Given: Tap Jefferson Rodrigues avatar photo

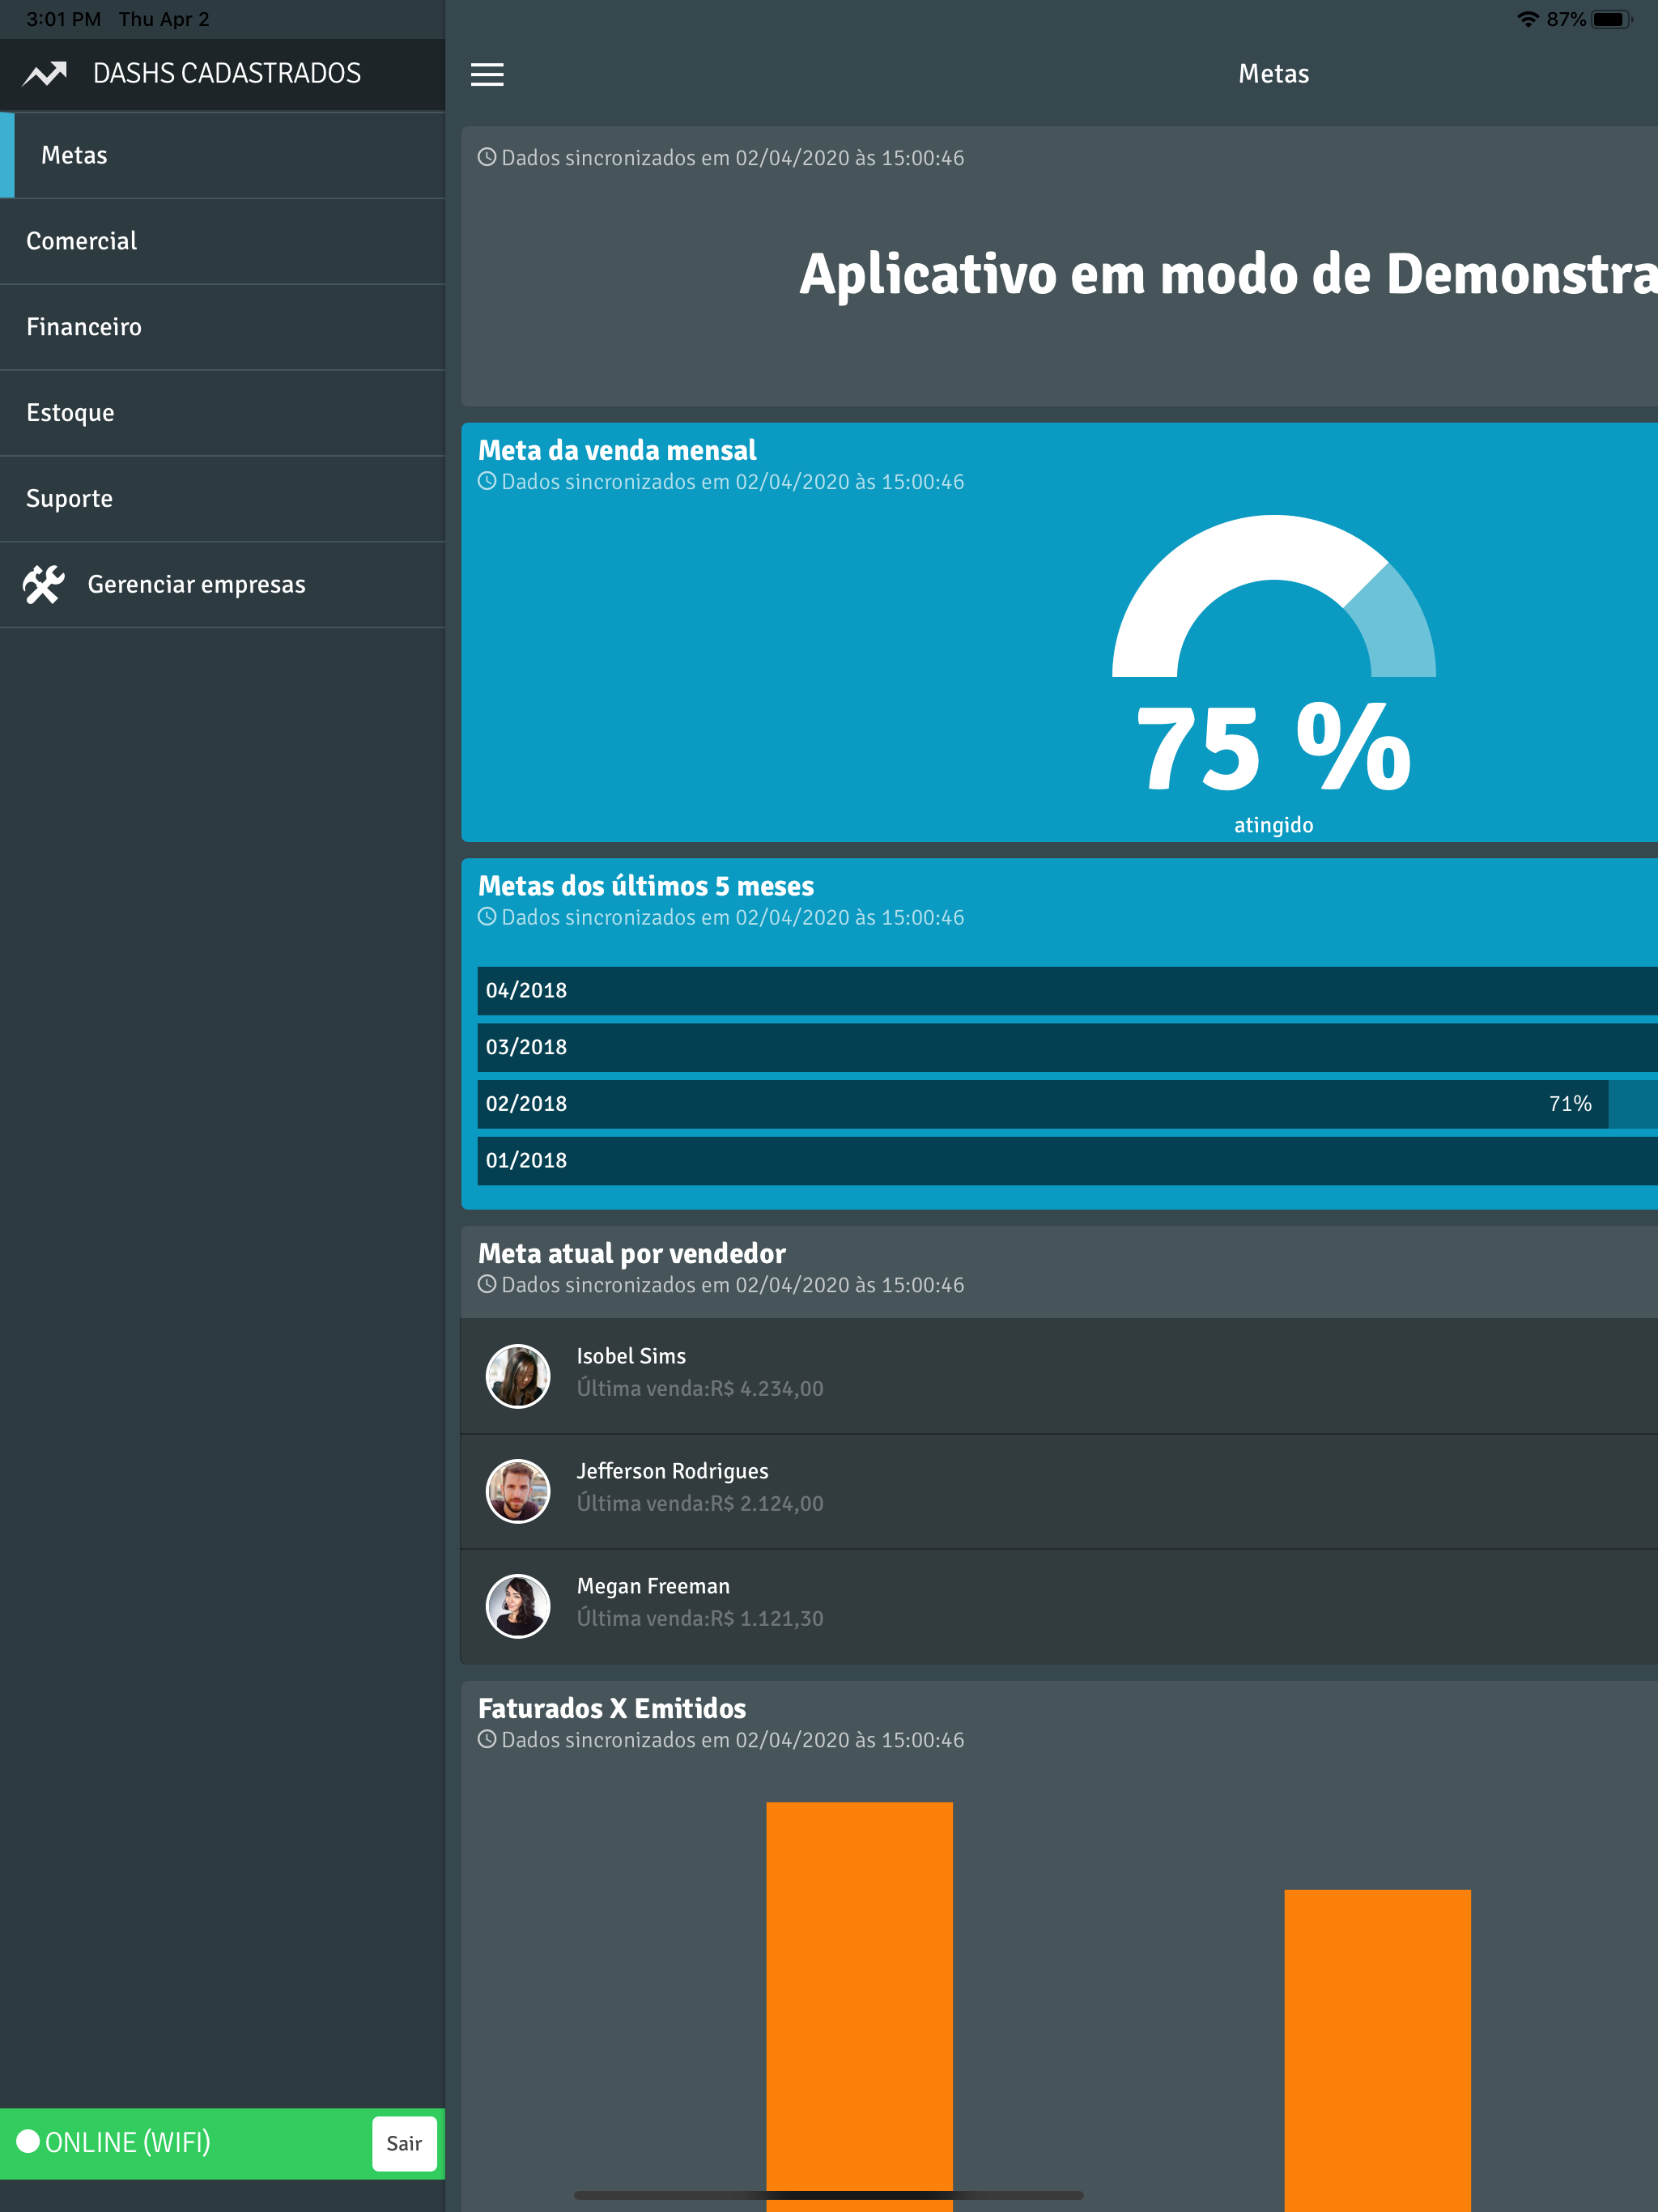Looking at the screenshot, I should pyautogui.click(x=518, y=1491).
